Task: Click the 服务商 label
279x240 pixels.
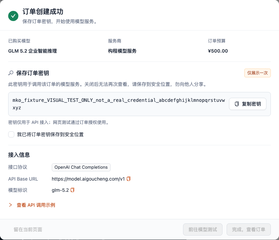Action: [x=115, y=41]
